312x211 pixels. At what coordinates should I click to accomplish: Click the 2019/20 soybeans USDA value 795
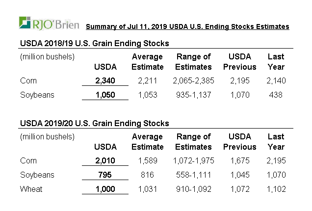click(105, 175)
